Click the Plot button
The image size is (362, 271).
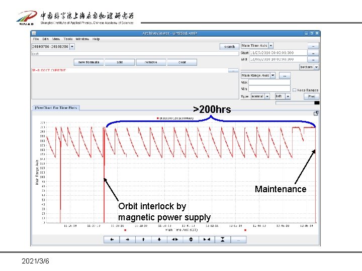(x=311, y=96)
